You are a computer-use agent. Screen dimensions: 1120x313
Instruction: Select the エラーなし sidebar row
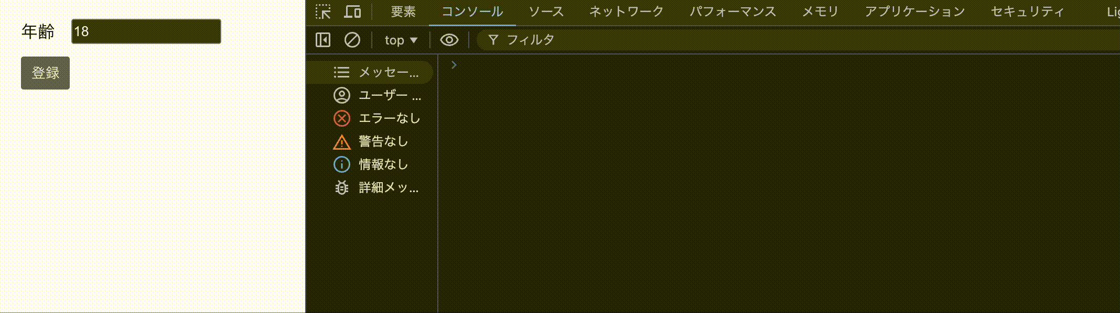point(370,118)
